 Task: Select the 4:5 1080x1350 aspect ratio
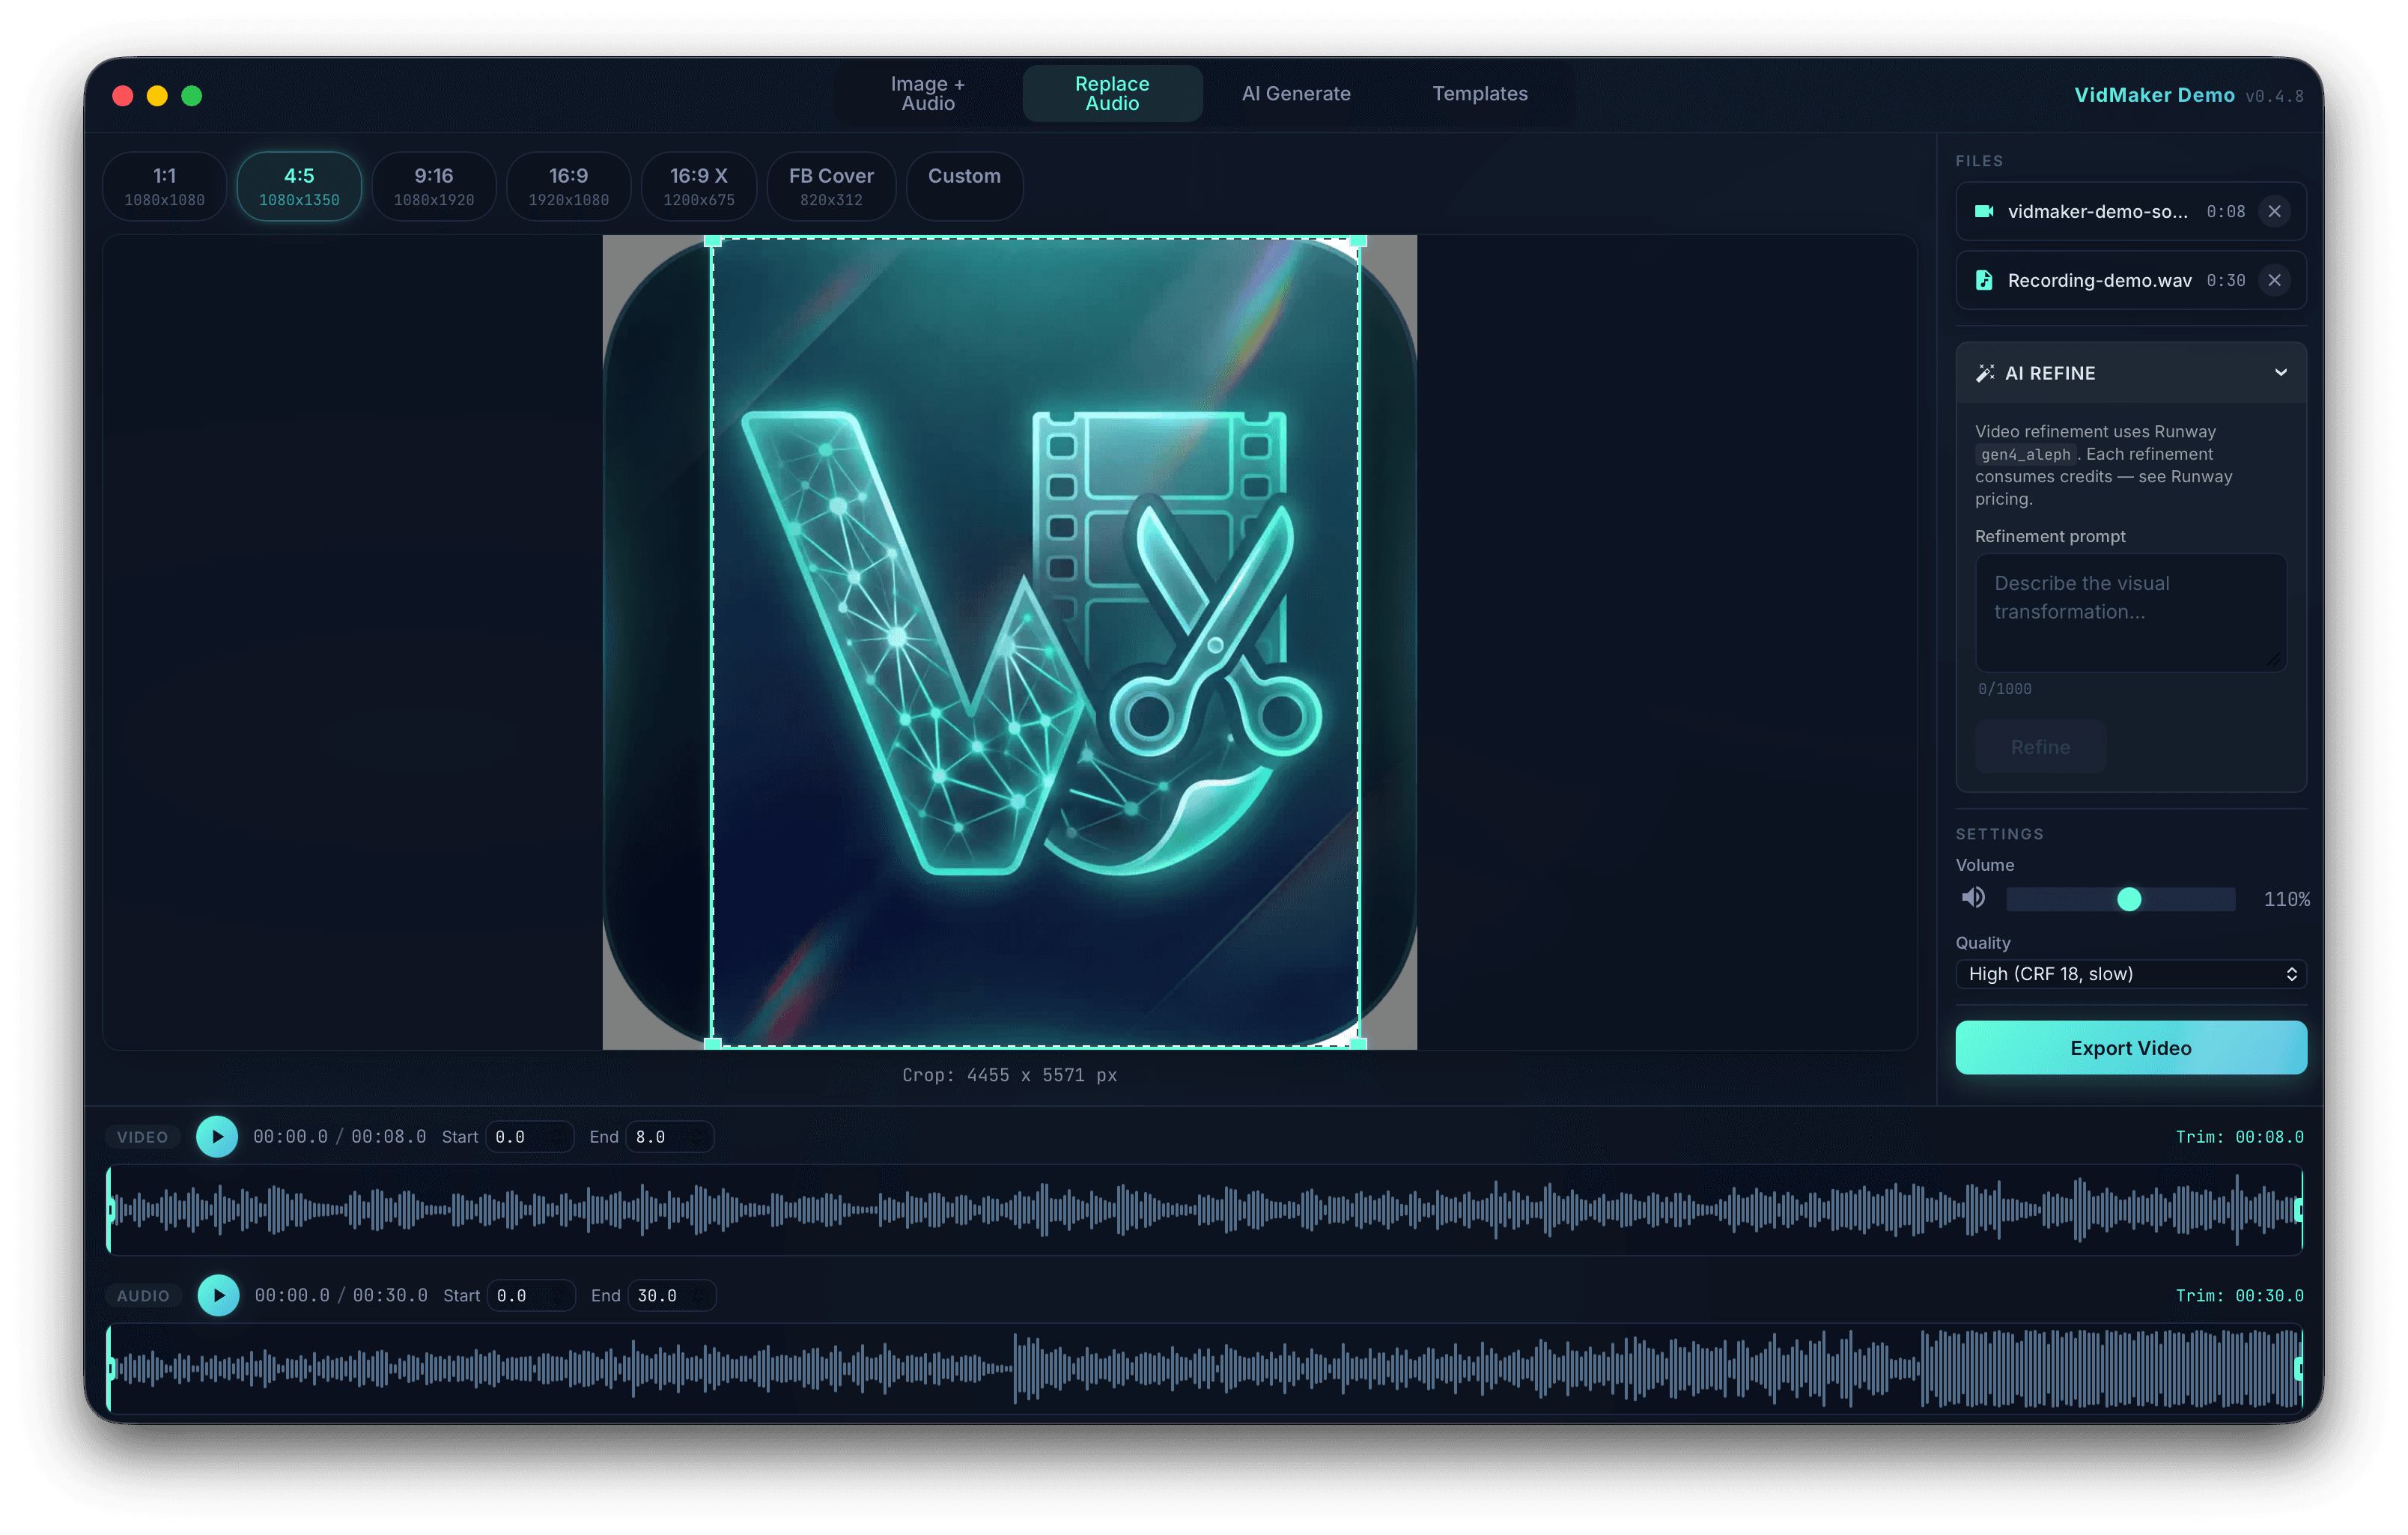click(299, 186)
